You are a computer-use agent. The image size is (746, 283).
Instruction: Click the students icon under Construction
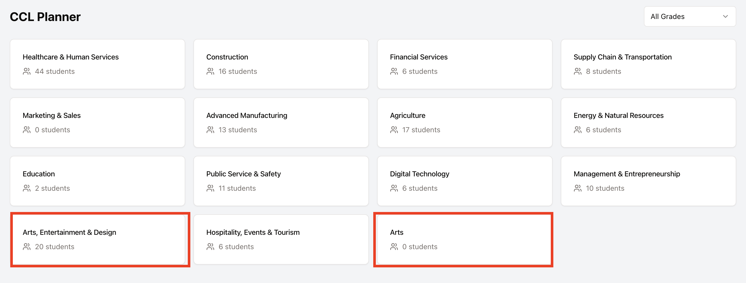click(210, 72)
